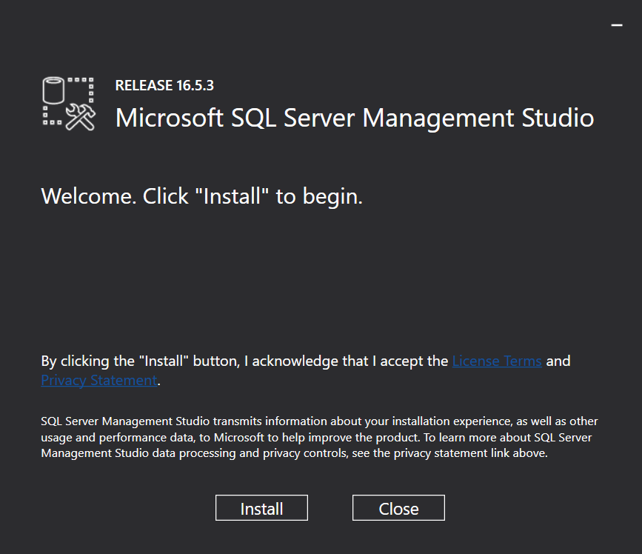Image resolution: width=642 pixels, height=554 pixels.
Task: Open the Privacy Statement link
Action: (x=99, y=381)
